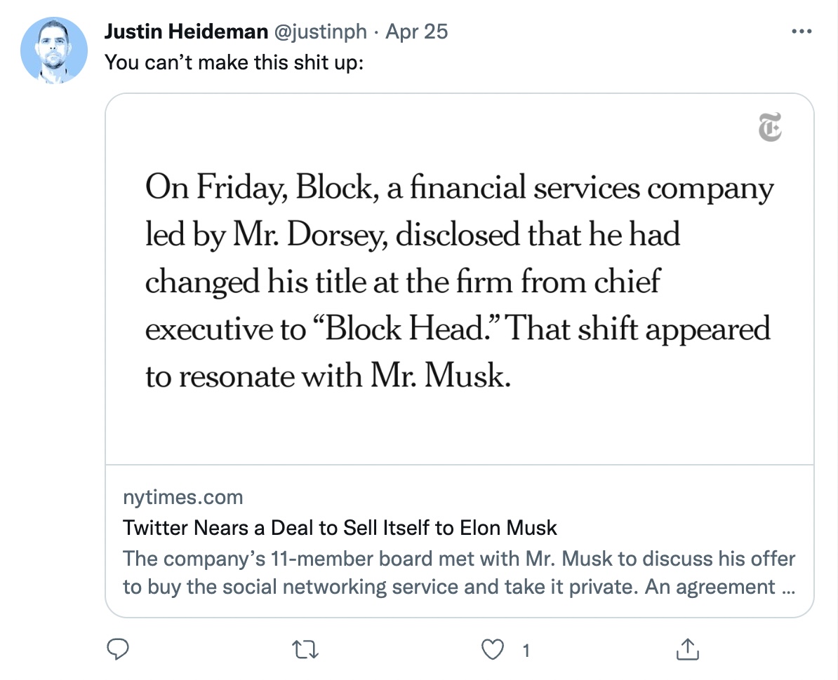The image size is (838, 680).
Task: Open the article preview card excerpt image
Action: click(459, 280)
